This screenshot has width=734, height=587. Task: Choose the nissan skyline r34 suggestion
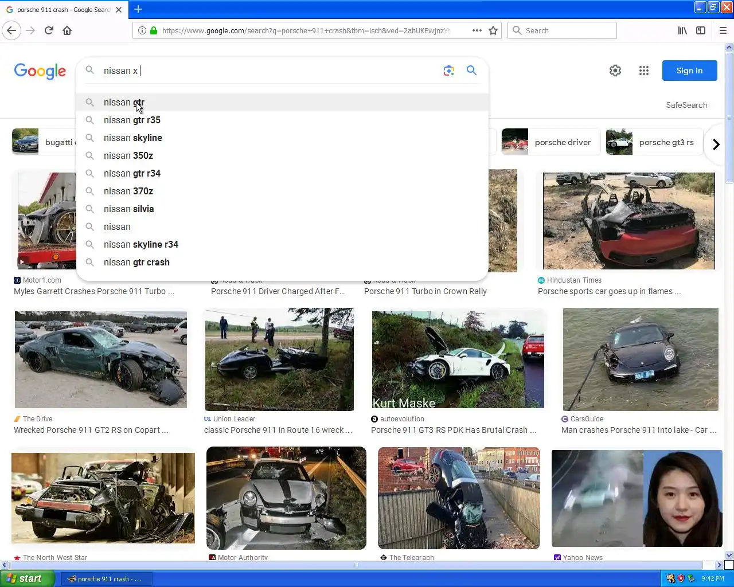282,244
